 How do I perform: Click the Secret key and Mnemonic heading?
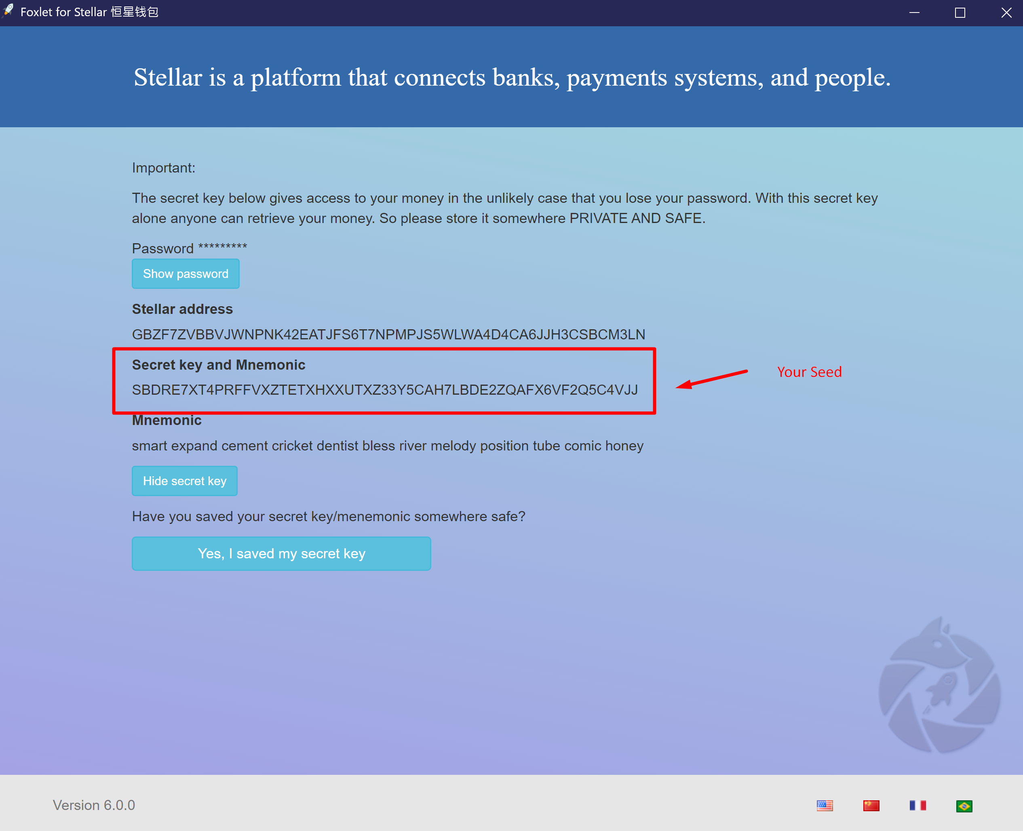pyautogui.click(x=218, y=365)
